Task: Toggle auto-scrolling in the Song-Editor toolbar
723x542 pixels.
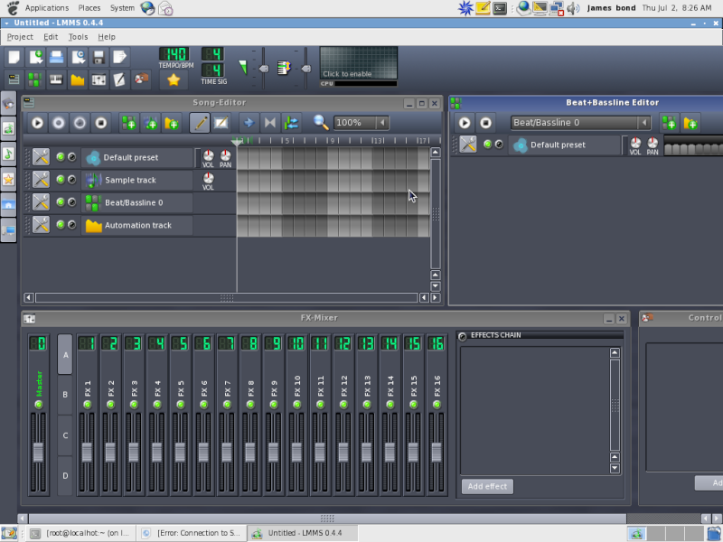Action: coord(249,123)
